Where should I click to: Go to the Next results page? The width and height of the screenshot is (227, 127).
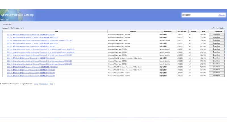click(221, 28)
